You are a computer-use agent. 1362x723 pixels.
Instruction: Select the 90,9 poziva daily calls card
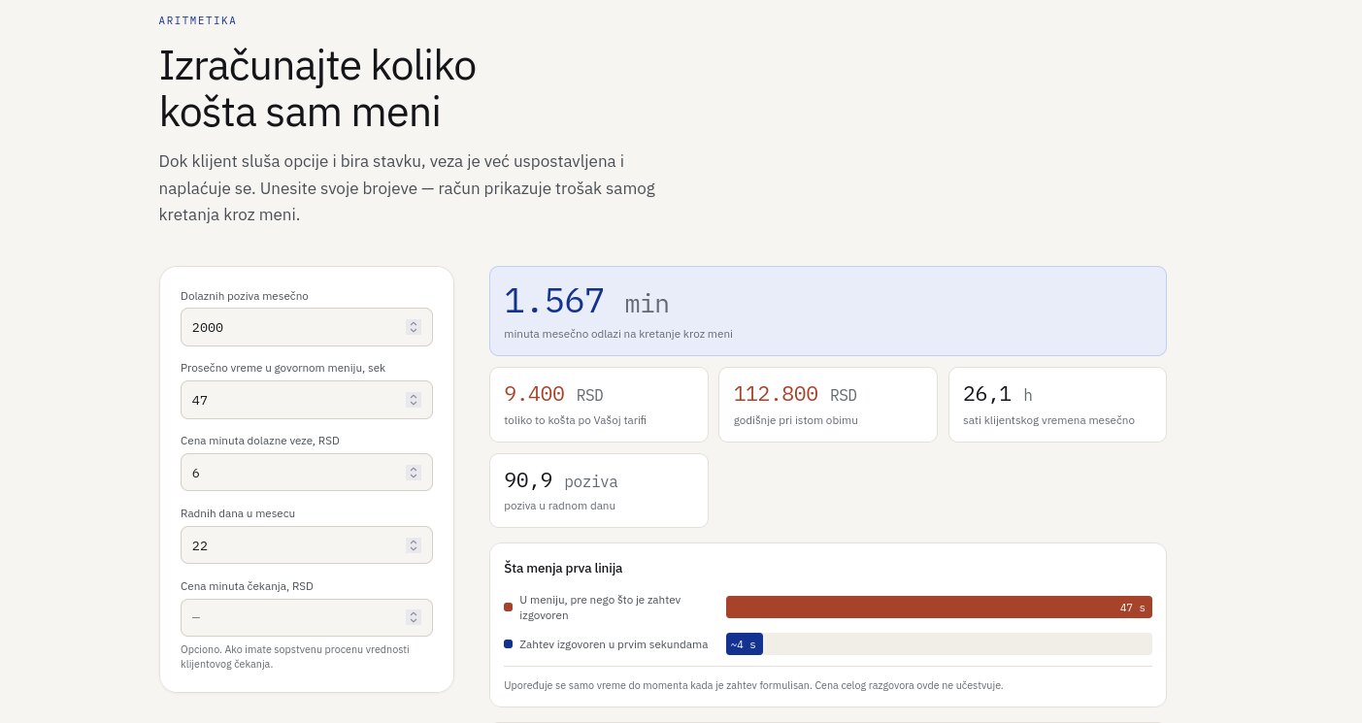pyautogui.click(x=599, y=491)
